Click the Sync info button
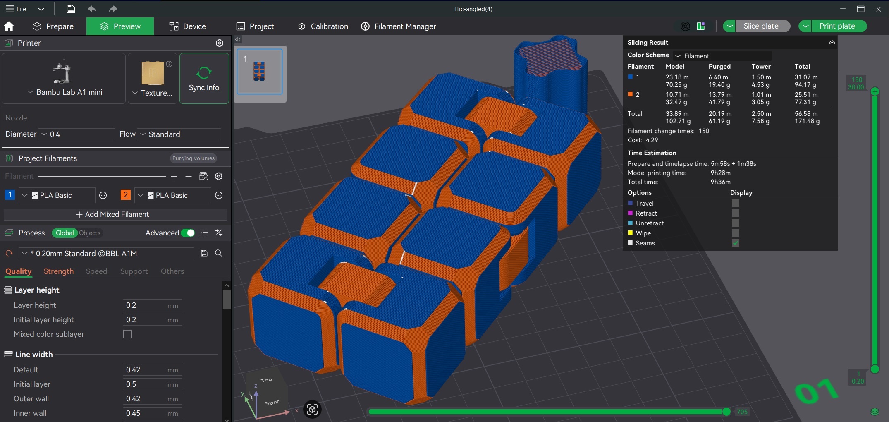 [204, 78]
